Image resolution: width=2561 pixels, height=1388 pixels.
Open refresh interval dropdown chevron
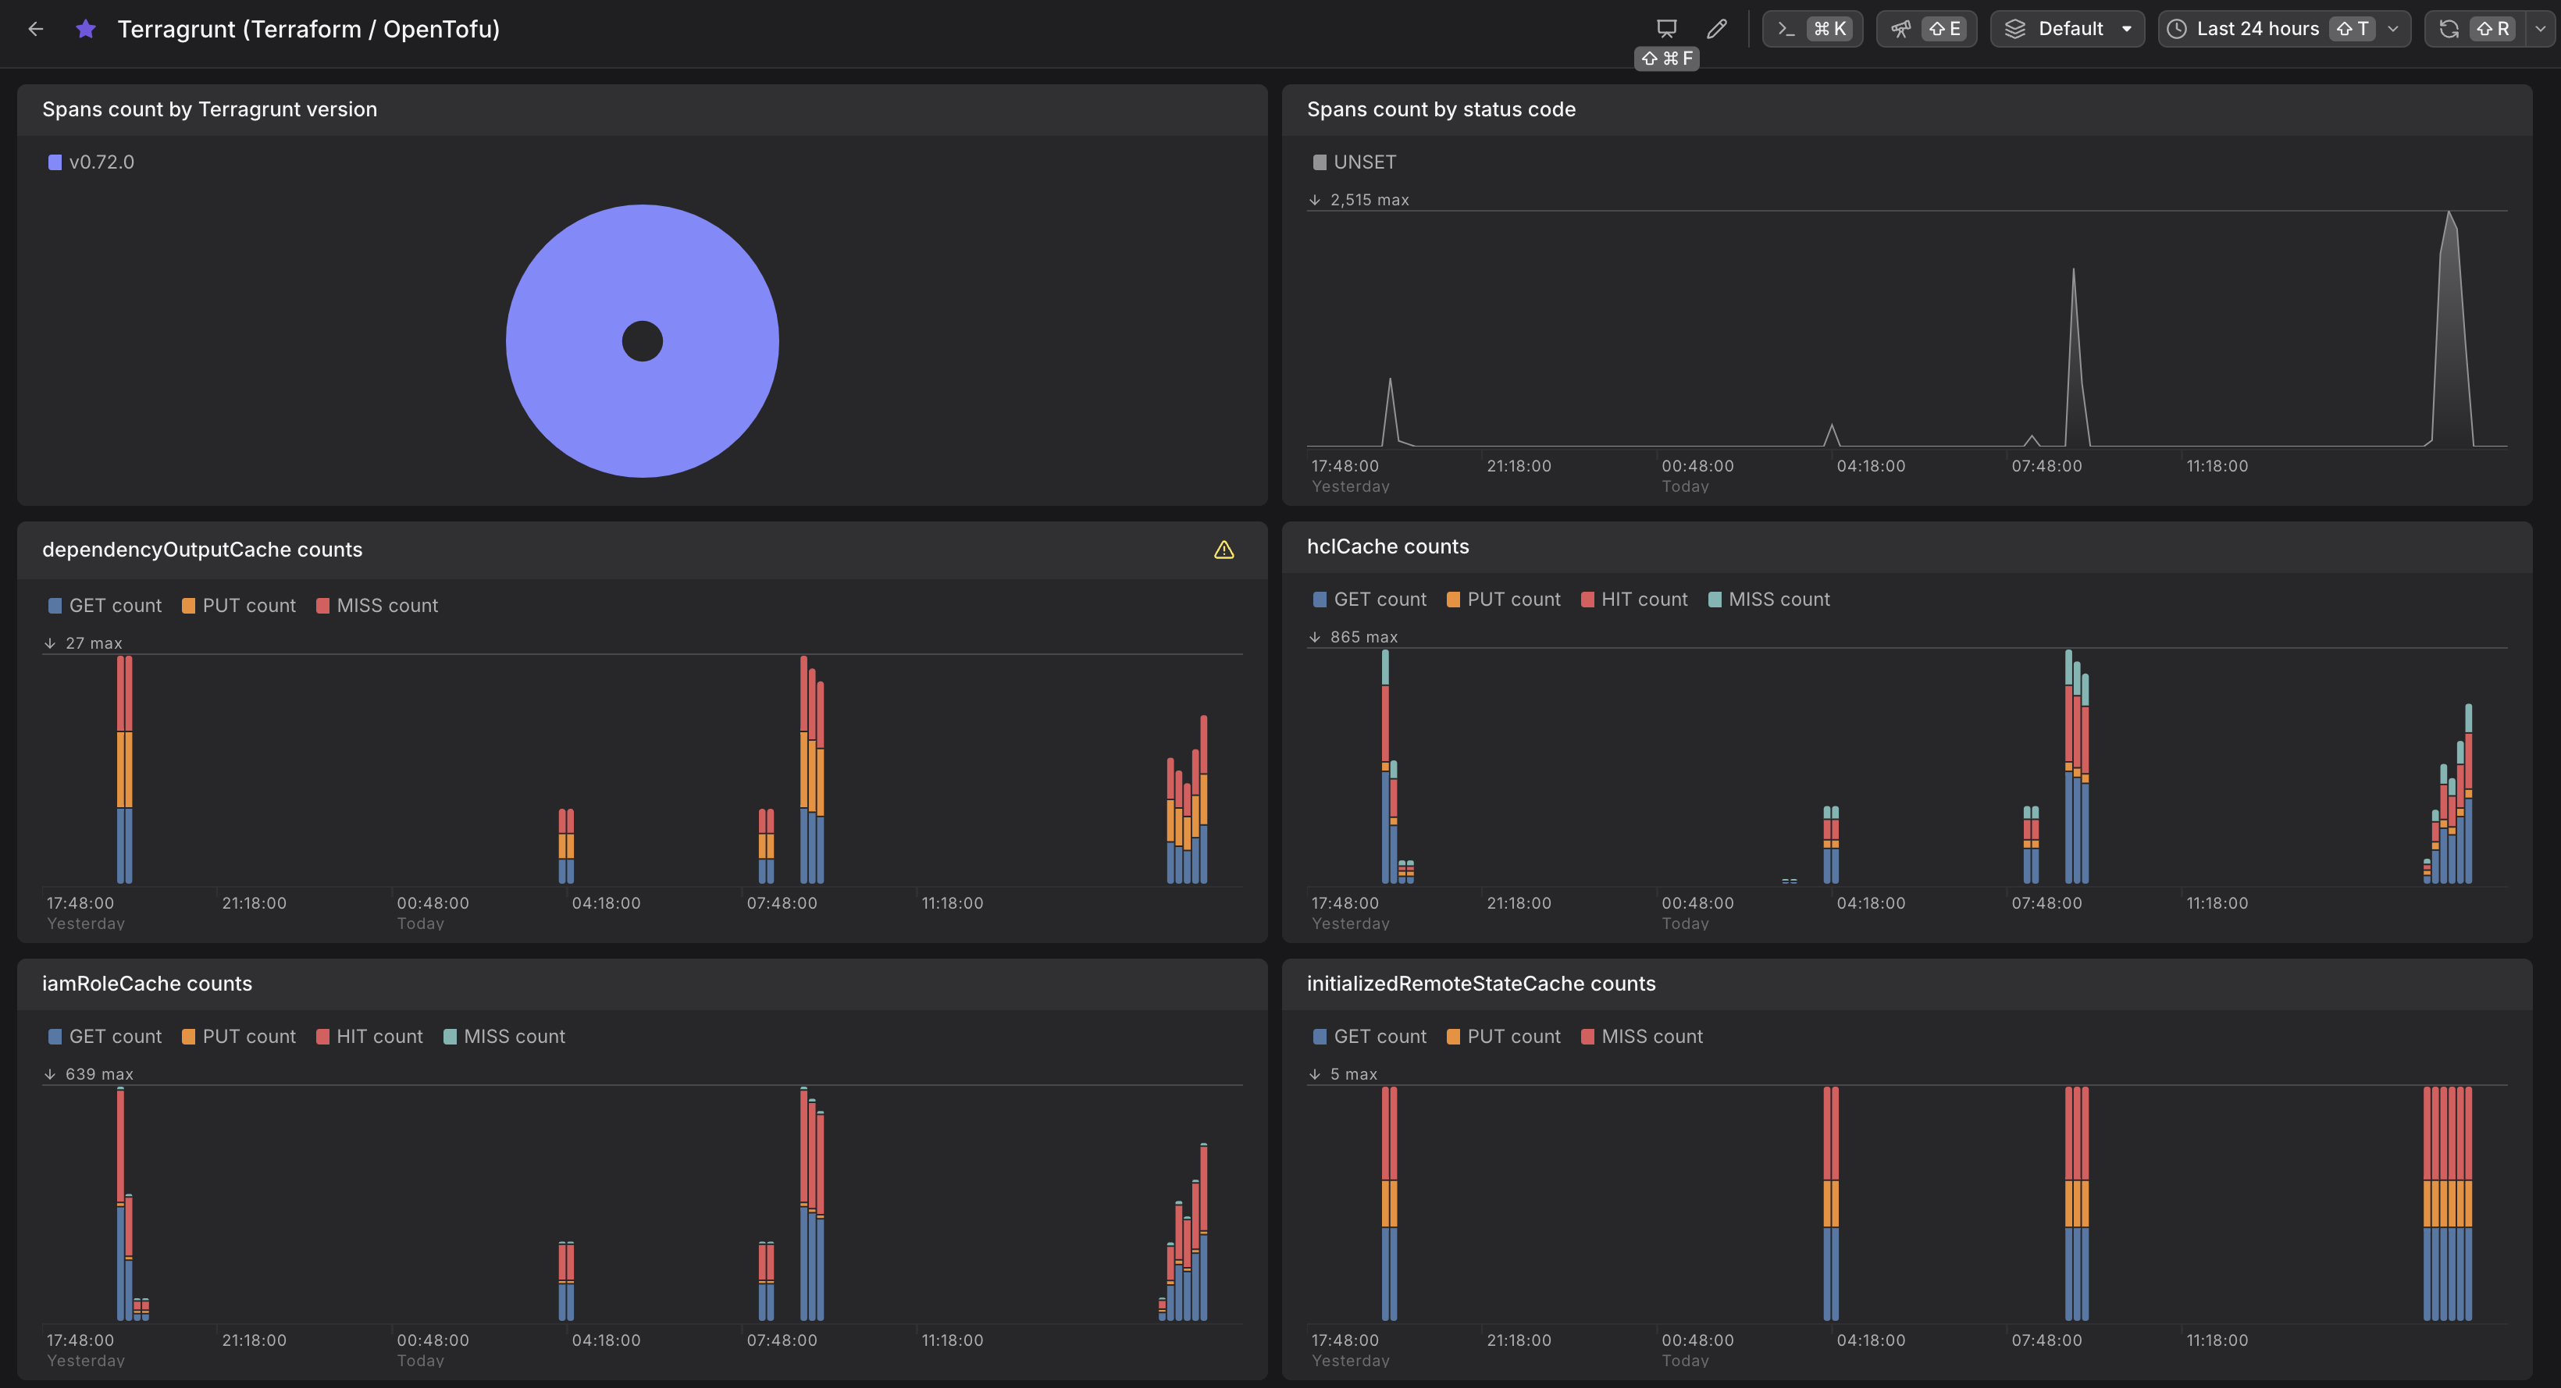(2540, 29)
